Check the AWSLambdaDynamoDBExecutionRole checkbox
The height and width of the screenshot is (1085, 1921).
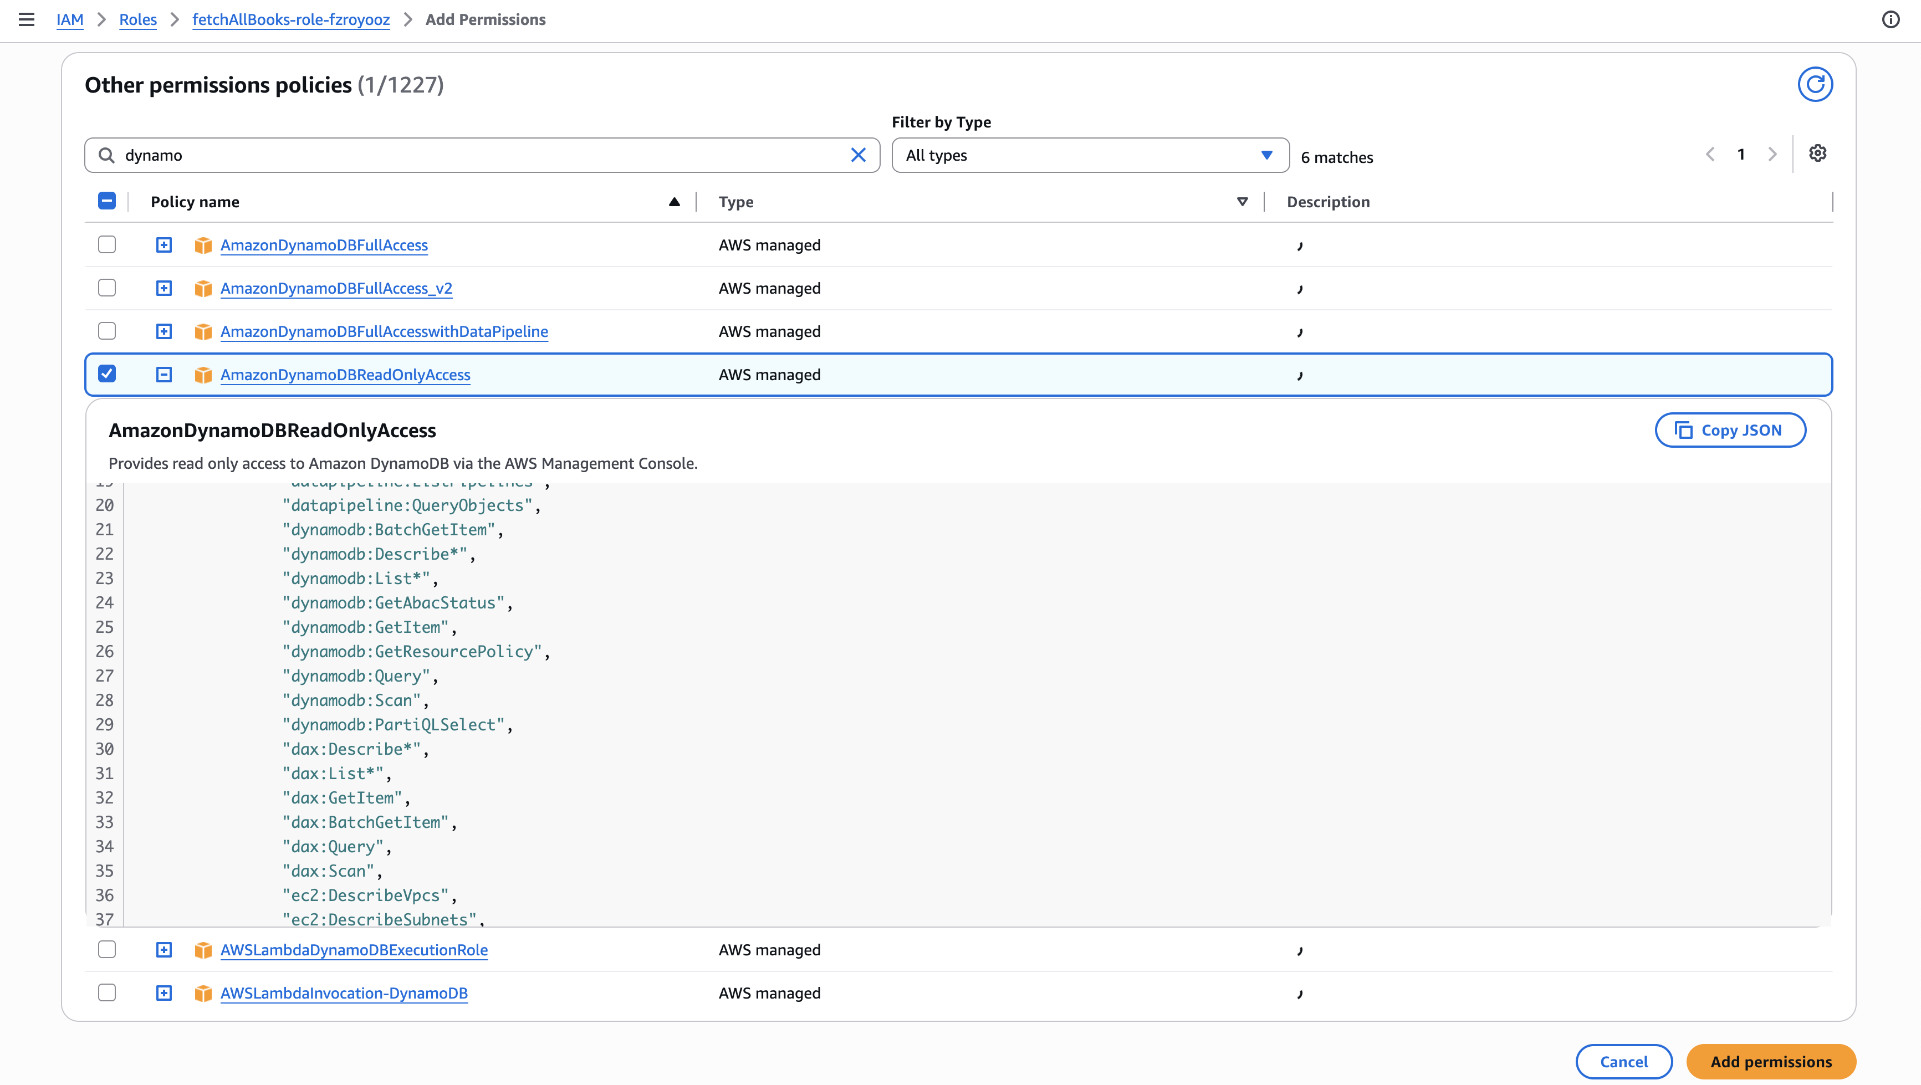(x=106, y=949)
